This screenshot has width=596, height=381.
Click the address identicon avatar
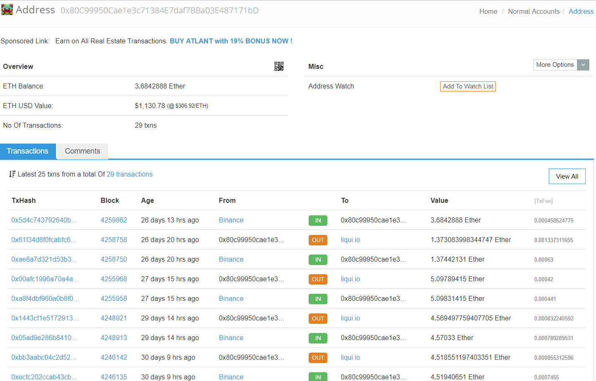point(7,10)
